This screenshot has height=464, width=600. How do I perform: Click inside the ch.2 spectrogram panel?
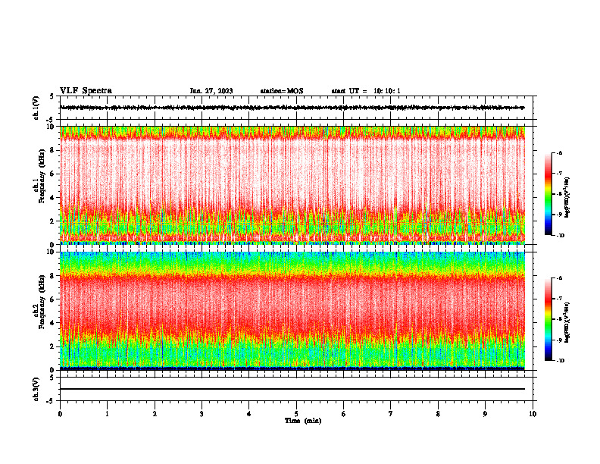[x=292, y=311]
